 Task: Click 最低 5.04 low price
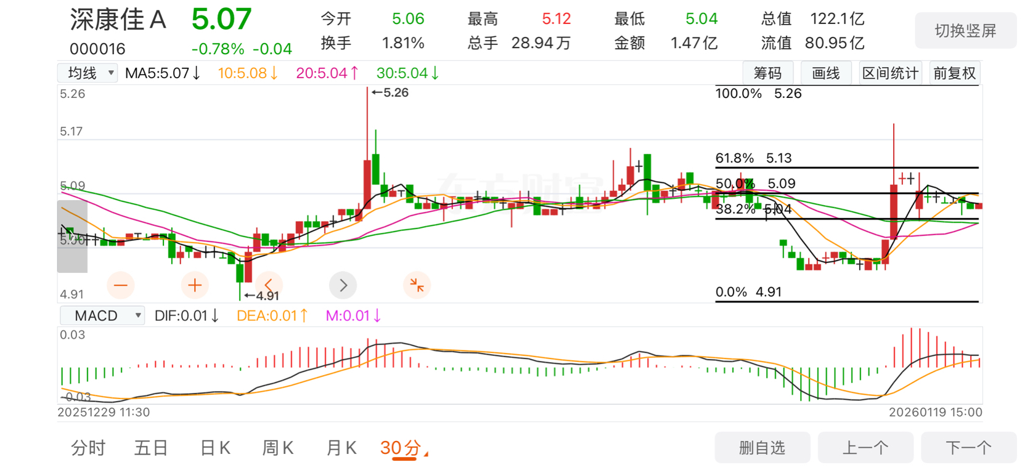[666, 19]
